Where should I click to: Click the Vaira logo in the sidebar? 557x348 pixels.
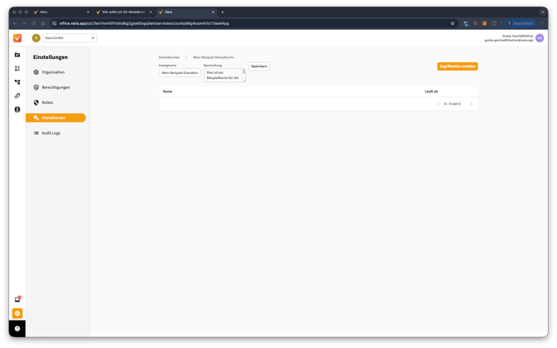pyautogui.click(x=17, y=38)
